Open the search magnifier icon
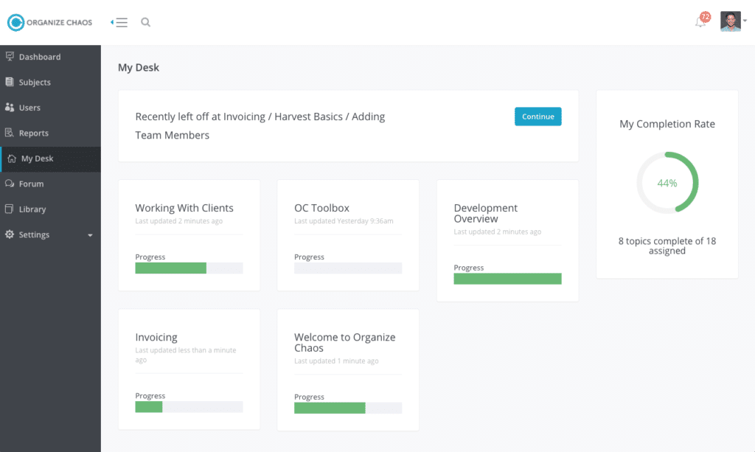 tap(145, 22)
